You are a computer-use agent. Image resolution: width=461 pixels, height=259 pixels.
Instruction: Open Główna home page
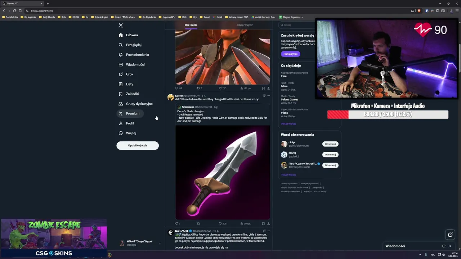(129, 35)
